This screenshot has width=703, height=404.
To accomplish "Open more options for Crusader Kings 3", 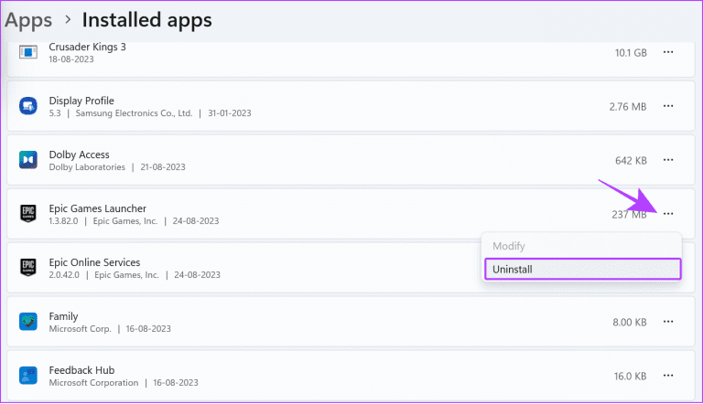I will [x=668, y=53].
